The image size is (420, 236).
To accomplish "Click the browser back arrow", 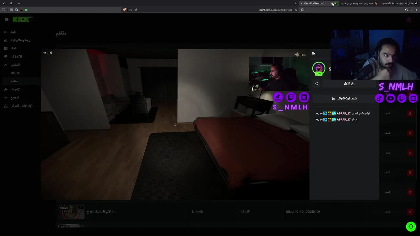I will click(x=416, y=10).
